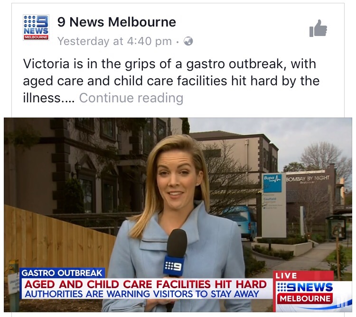Click the "Bombay By Night" building sign

click(308, 179)
